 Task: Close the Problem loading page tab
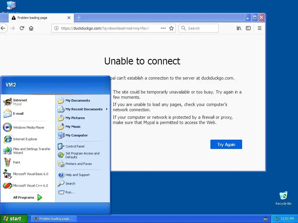[69, 18]
